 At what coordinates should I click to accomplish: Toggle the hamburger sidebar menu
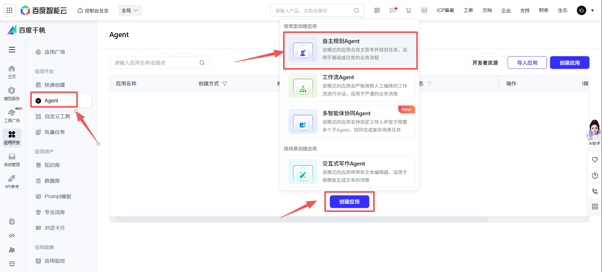click(12, 50)
